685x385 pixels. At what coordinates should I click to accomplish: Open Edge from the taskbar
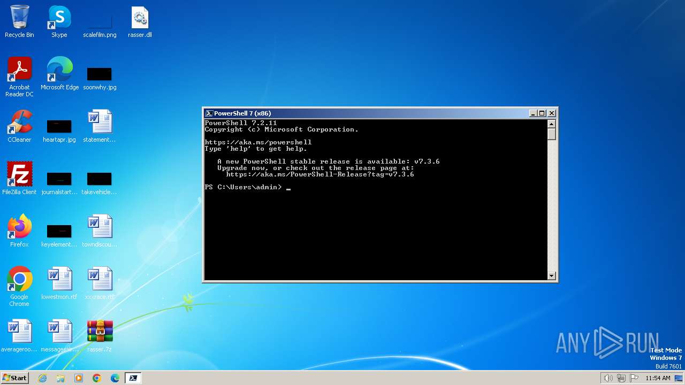click(115, 378)
